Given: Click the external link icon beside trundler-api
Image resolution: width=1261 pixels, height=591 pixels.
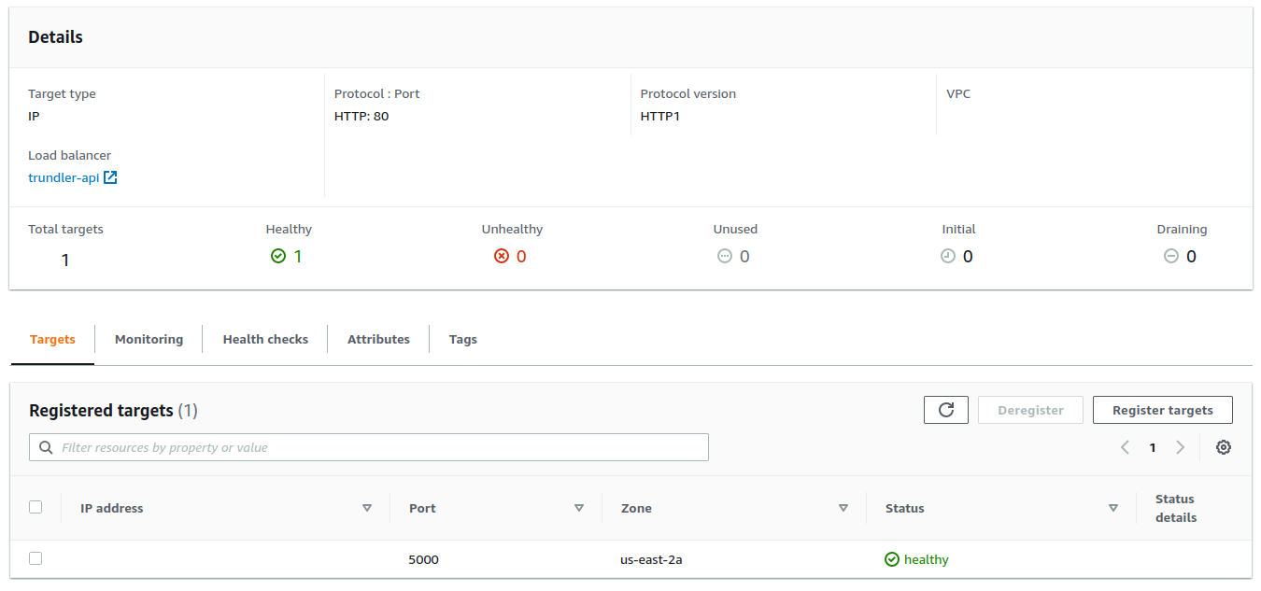Looking at the screenshot, I should pyautogui.click(x=110, y=177).
